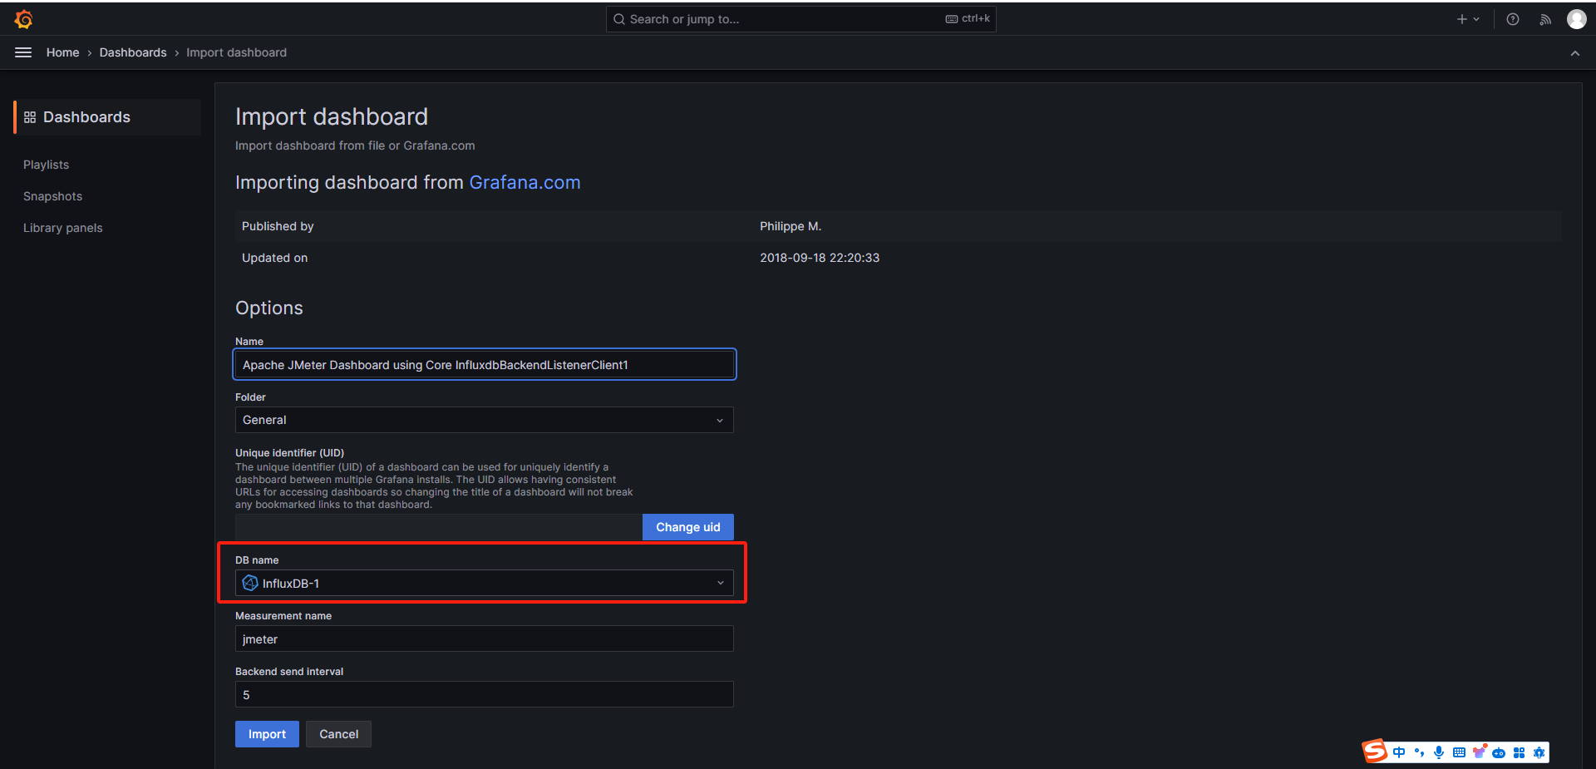Screen dimensions: 1596x769
Task: Open Snapshots in the sidebar
Action: pos(53,196)
